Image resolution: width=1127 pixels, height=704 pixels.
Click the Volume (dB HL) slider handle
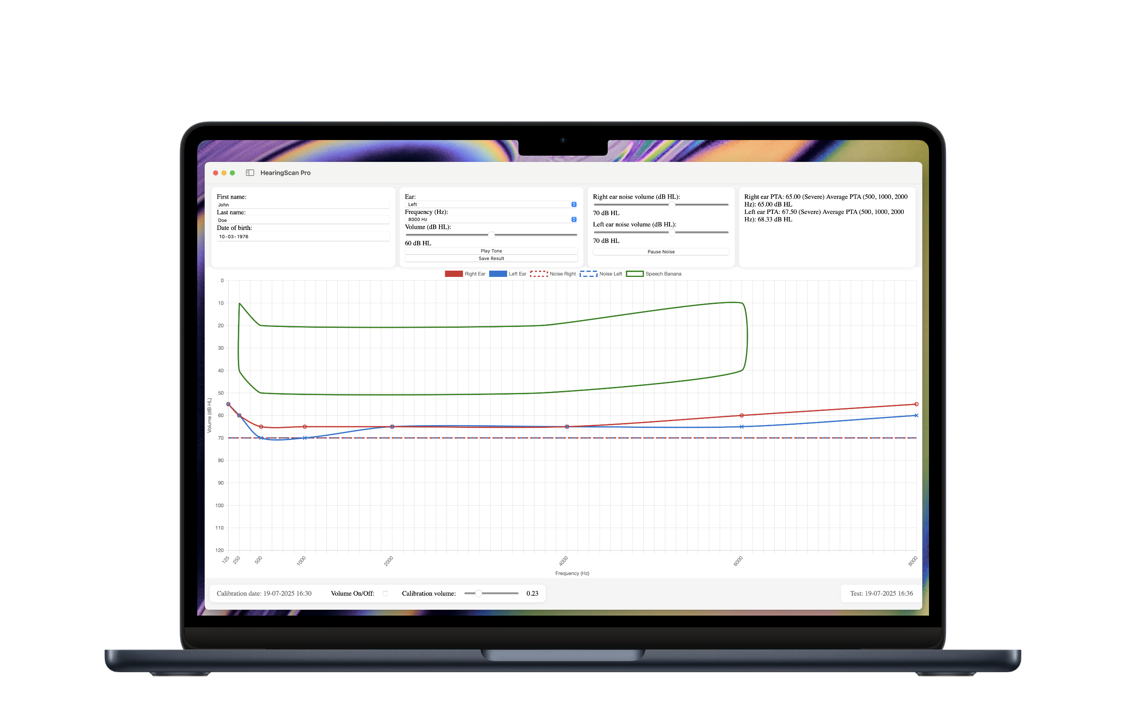click(x=491, y=235)
